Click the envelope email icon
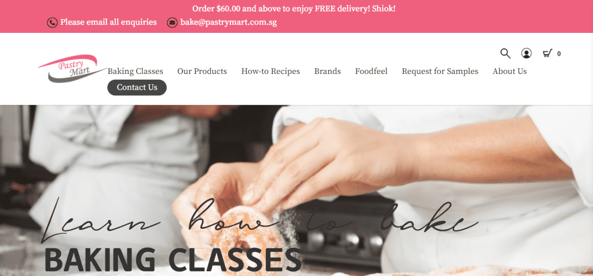 (x=172, y=23)
